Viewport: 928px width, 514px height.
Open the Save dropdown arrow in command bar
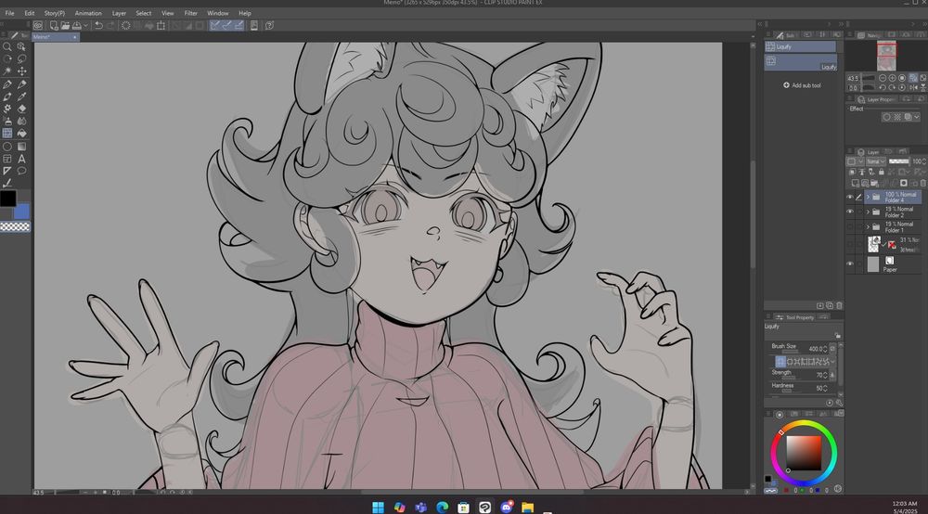click(x=85, y=25)
